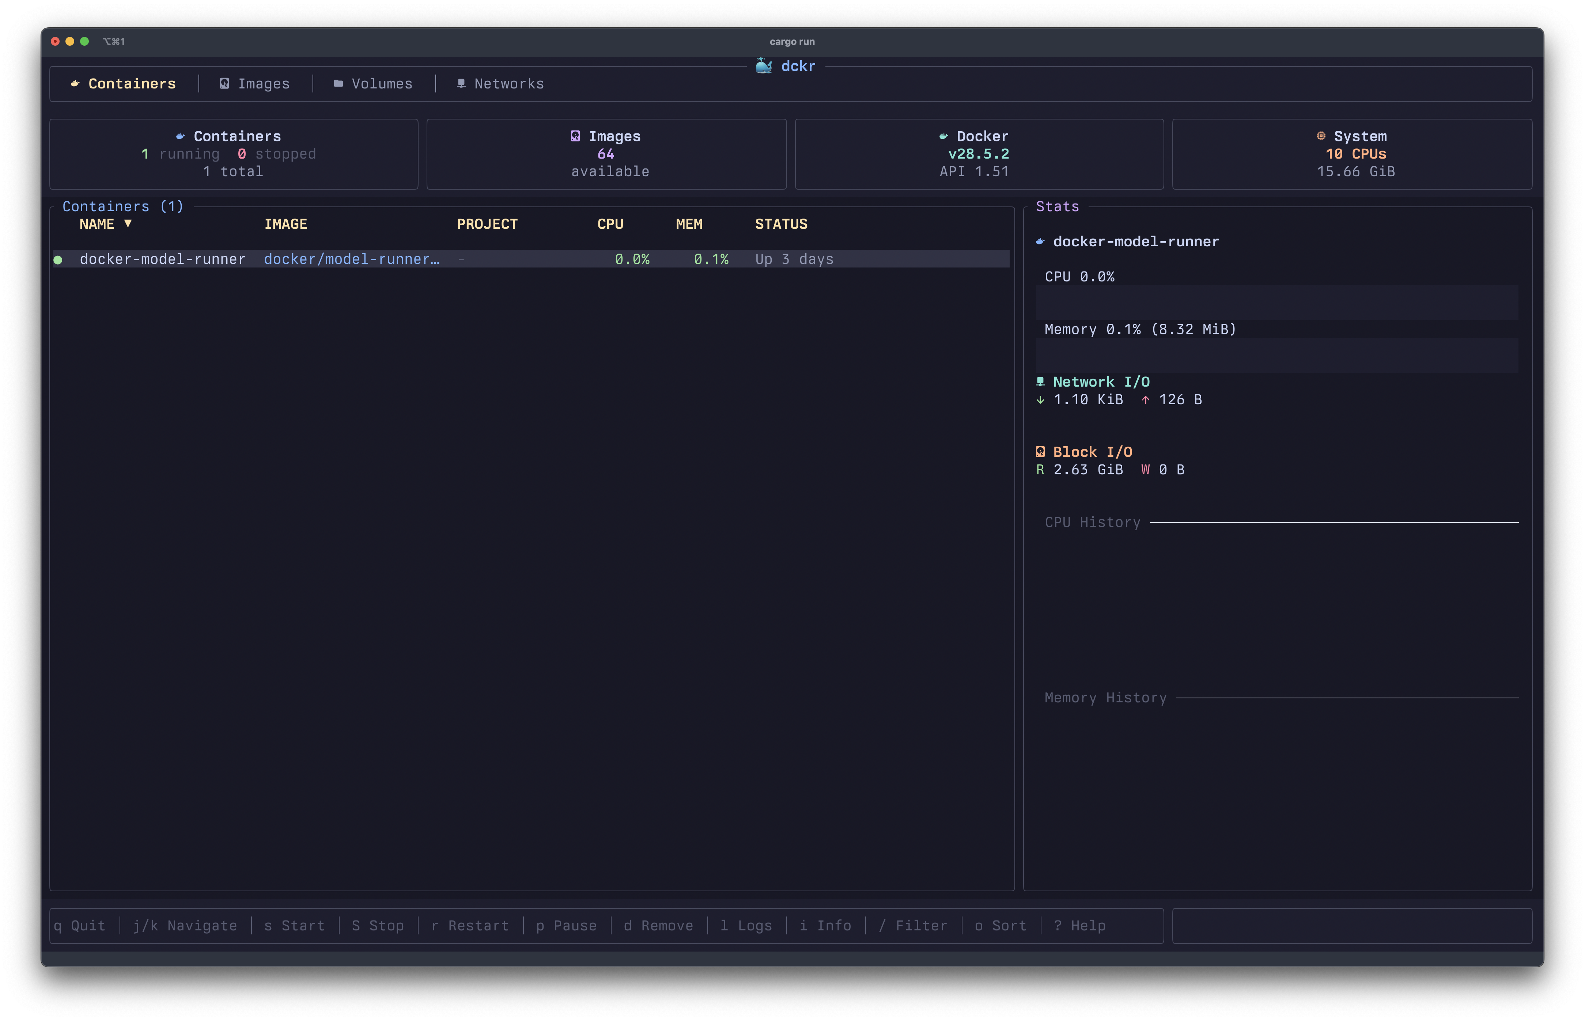
Task: Click the whale icon beside the dckr title
Action: [x=763, y=66]
